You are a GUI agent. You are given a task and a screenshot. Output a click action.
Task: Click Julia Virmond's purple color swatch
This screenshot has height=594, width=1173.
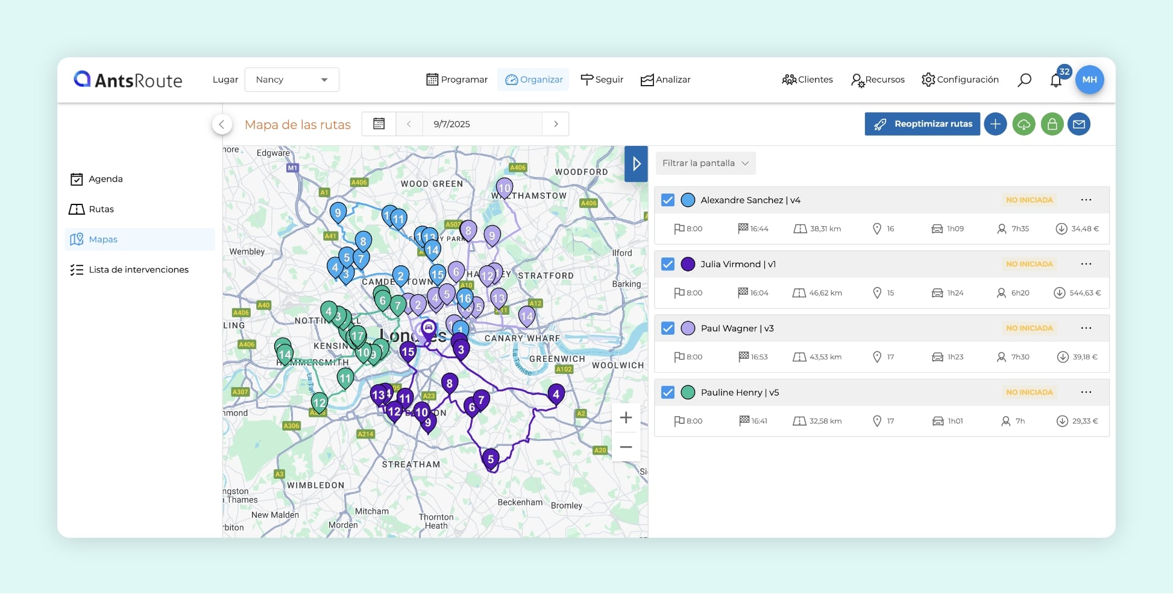pos(688,264)
